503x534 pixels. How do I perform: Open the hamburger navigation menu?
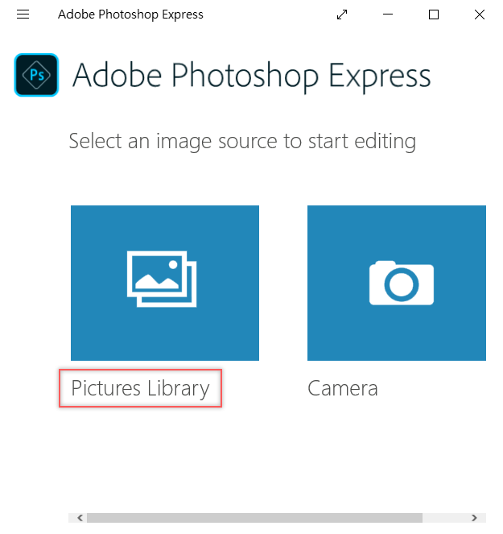coord(23,14)
